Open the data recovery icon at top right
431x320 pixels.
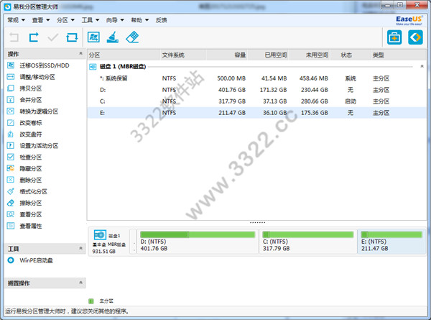tap(415, 37)
